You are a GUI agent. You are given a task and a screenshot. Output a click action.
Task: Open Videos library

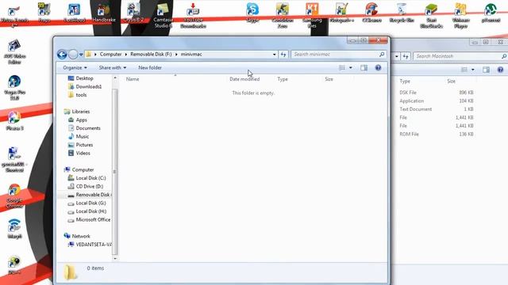coord(79,153)
